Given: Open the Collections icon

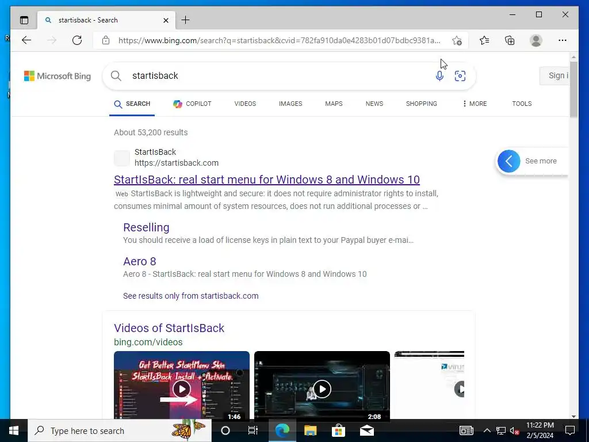Looking at the screenshot, I should pyautogui.click(x=510, y=40).
